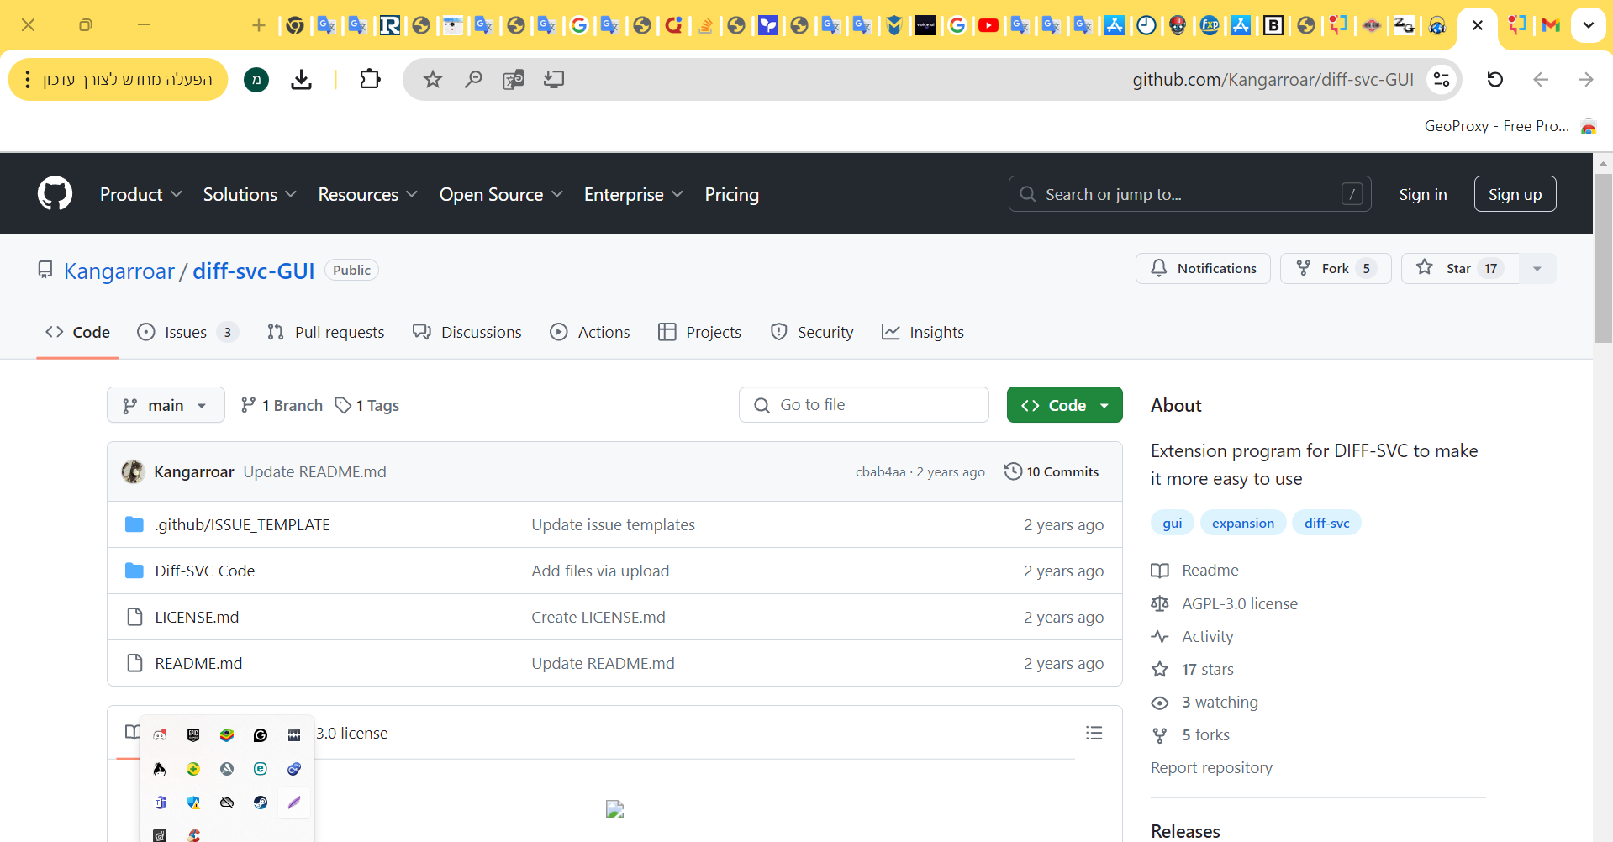Open the extensions puzzle icon
The width and height of the screenshot is (1613, 842).
coord(370,79)
